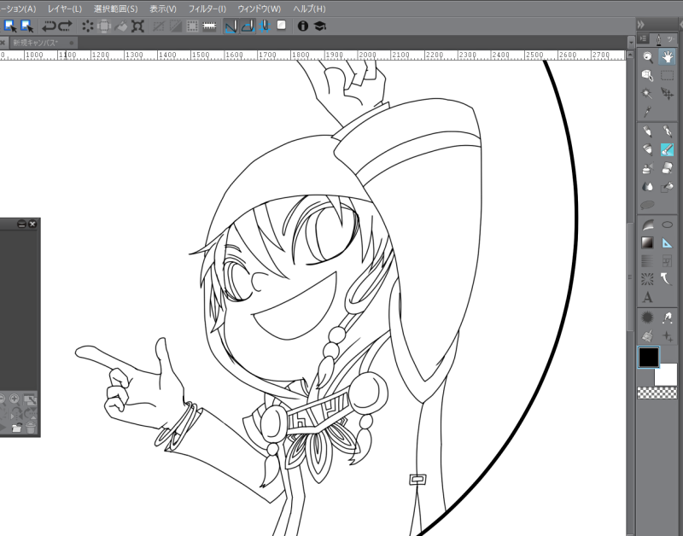Select the Move Layer tool
Screen dimensions: 683x536
667,94
